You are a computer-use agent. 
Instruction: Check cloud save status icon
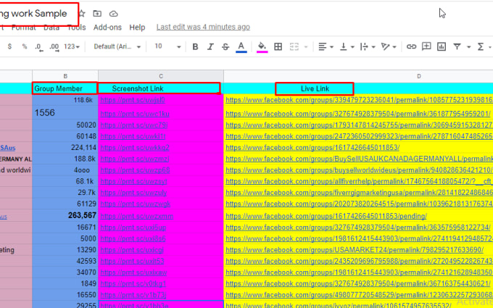(x=113, y=14)
